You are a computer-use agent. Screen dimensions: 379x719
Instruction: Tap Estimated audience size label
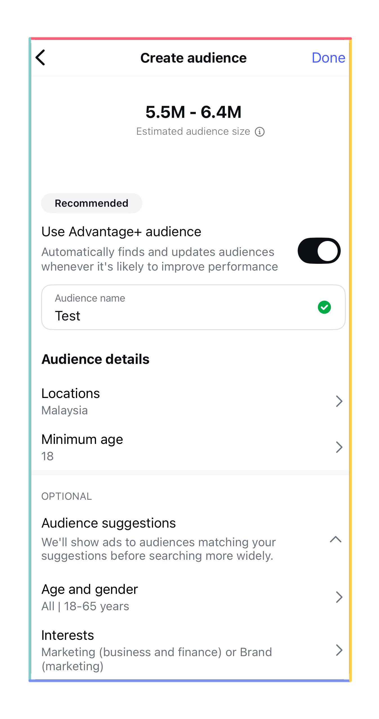point(193,132)
